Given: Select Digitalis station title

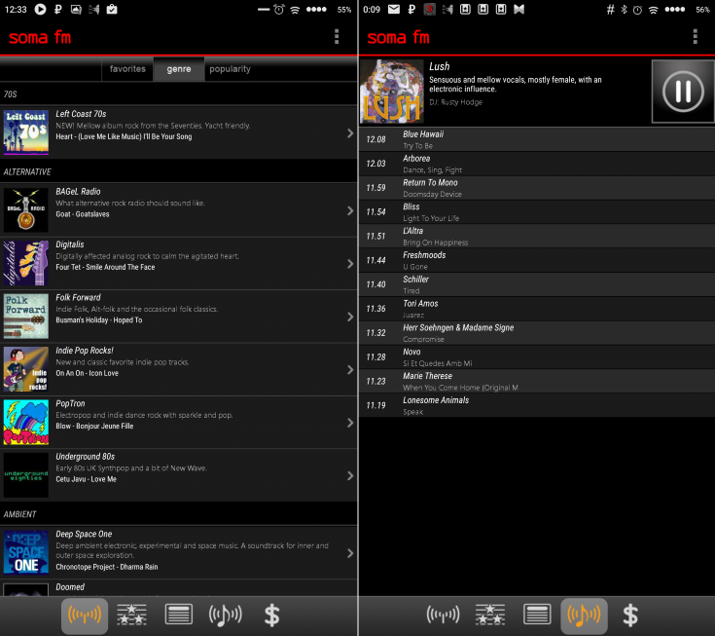Looking at the screenshot, I should click(70, 244).
